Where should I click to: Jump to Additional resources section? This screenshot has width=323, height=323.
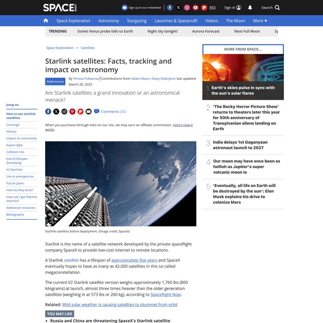coord(21,208)
